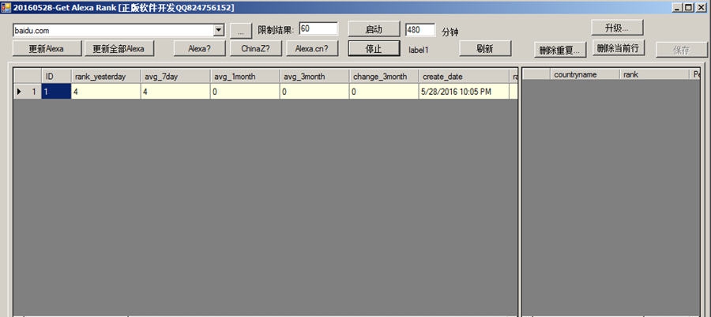711x317 pixels.
Task: Click the 更新Alexa button
Action: click(x=47, y=48)
